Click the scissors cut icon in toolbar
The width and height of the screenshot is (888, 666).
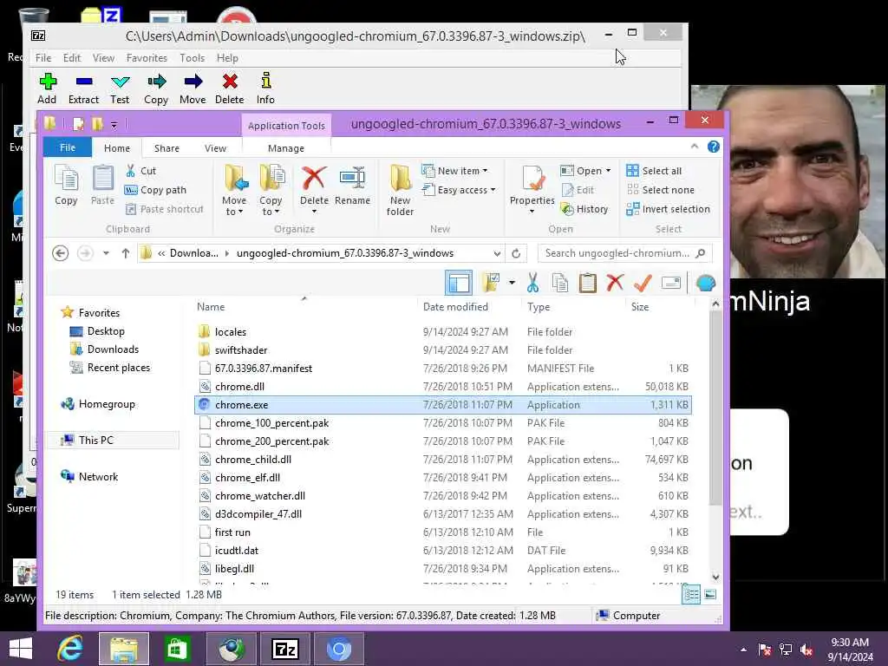pyautogui.click(x=533, y=283)
